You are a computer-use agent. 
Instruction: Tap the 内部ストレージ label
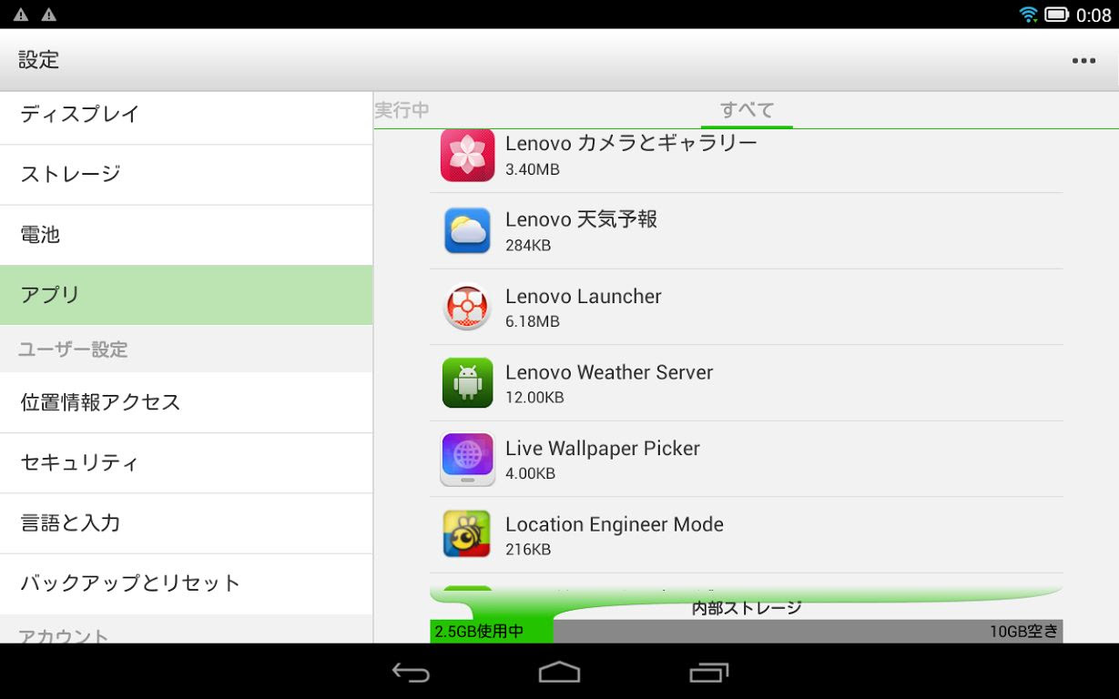pos(747,608)
